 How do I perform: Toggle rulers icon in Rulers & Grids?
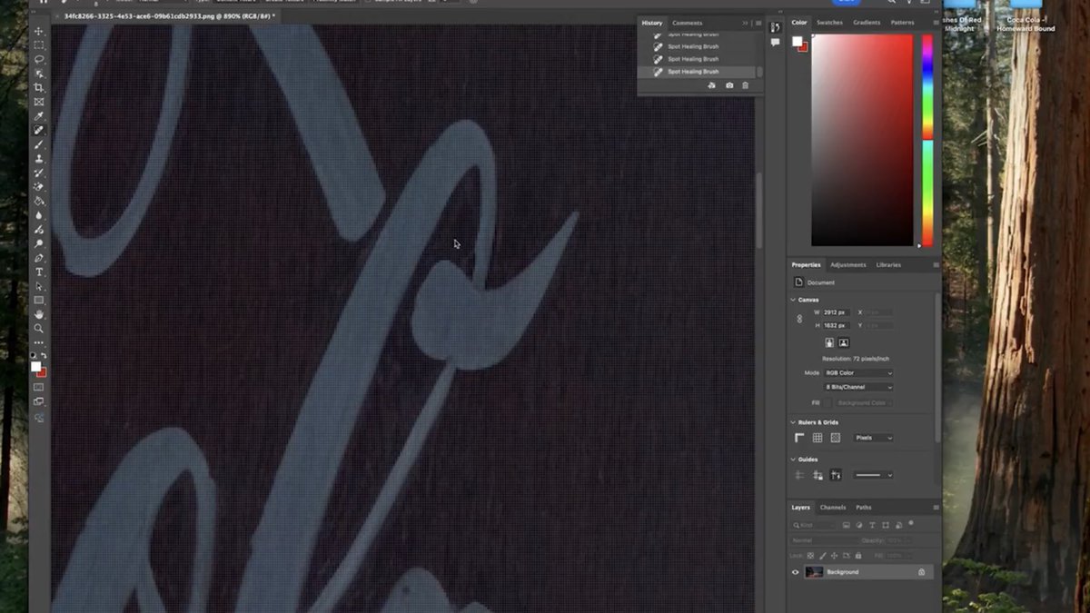(x=799, y=438)
